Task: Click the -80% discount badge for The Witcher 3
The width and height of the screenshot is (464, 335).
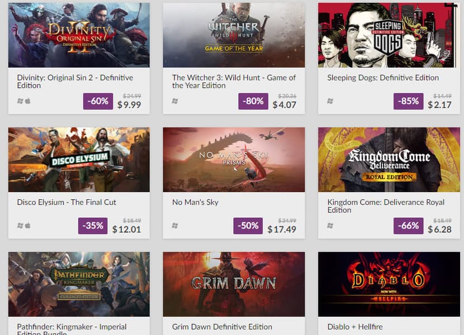Action: pos(253,101)
